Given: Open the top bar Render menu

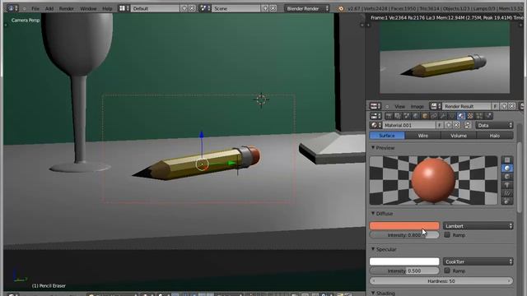Looking at the screenshot, I should point(66,8).
